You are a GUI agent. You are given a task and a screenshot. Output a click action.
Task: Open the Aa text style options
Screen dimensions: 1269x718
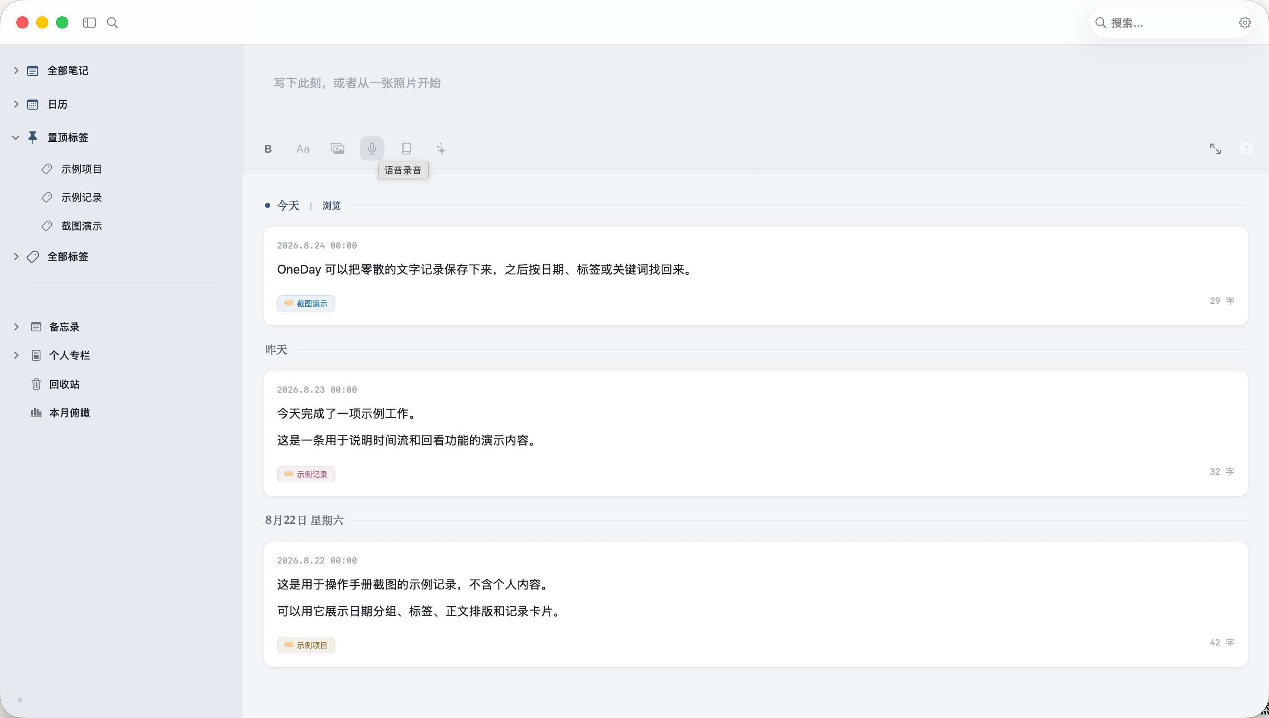(x=303, y=149)
